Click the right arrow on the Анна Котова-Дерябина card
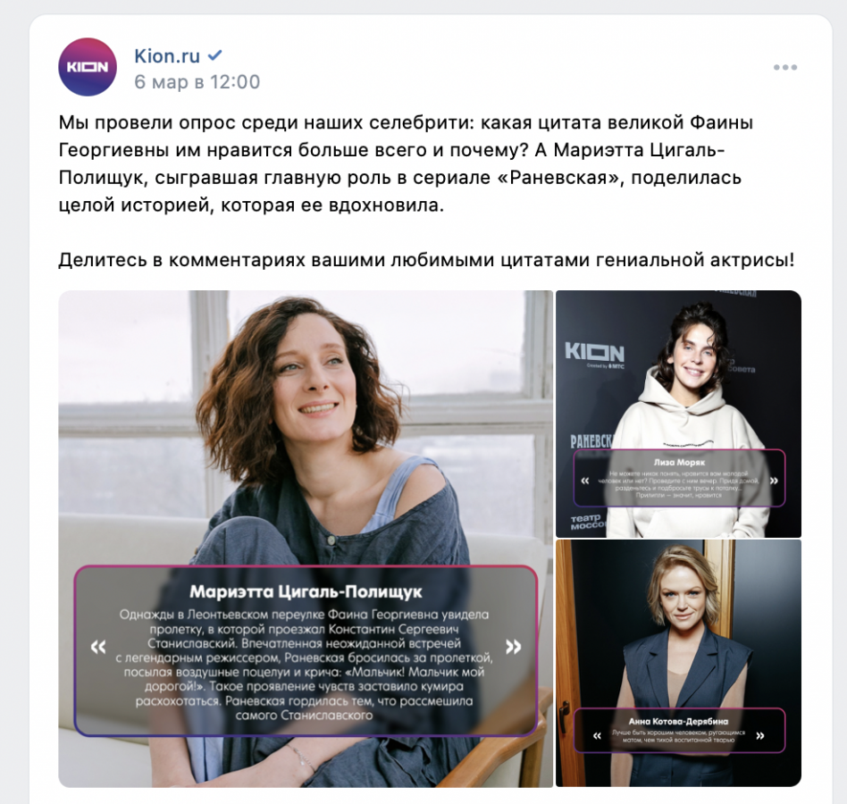Screen dimensions: 847x804 click(x=760, y=735)
